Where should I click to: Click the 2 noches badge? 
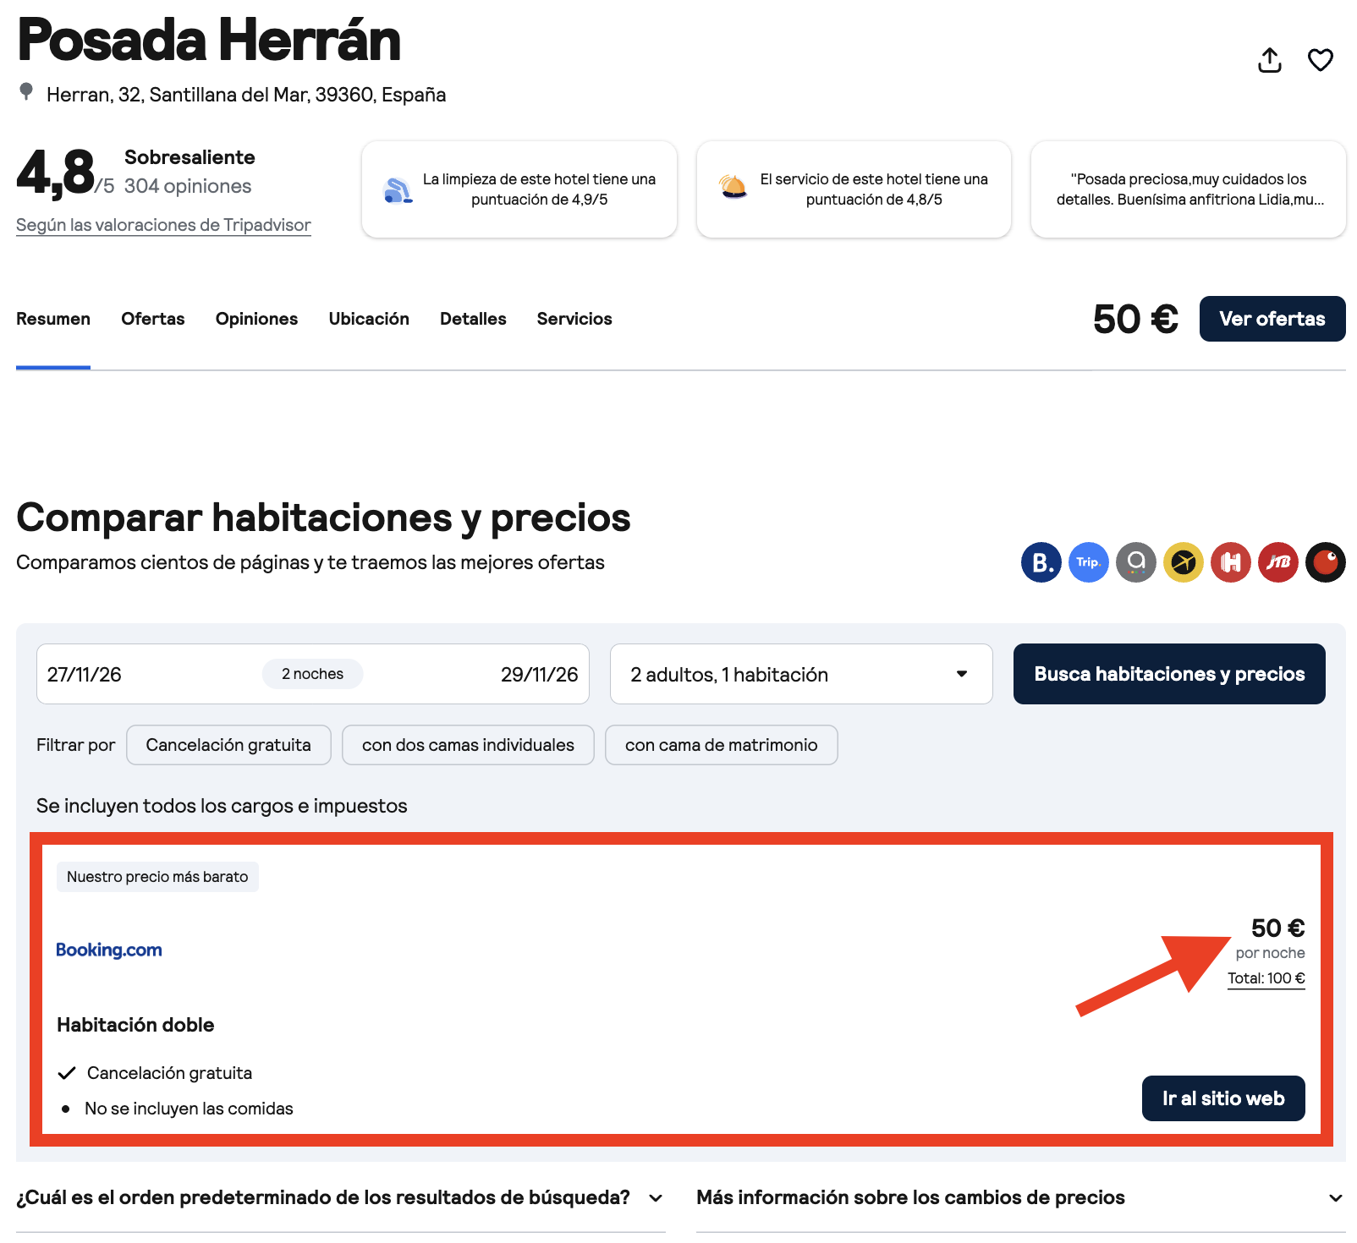click(313, 674)
